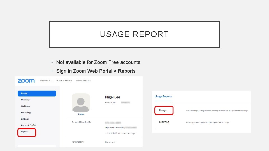
Task: Click the Account No. label
Action: [x=110, y=103]
